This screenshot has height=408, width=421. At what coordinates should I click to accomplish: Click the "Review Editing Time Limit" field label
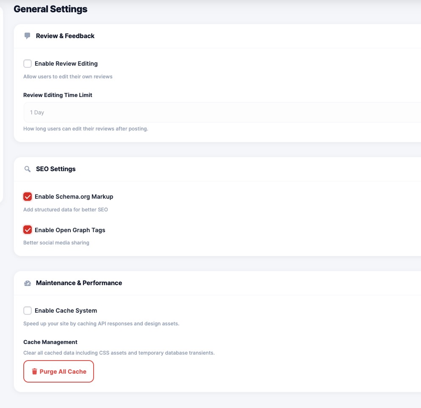[58, 95]
